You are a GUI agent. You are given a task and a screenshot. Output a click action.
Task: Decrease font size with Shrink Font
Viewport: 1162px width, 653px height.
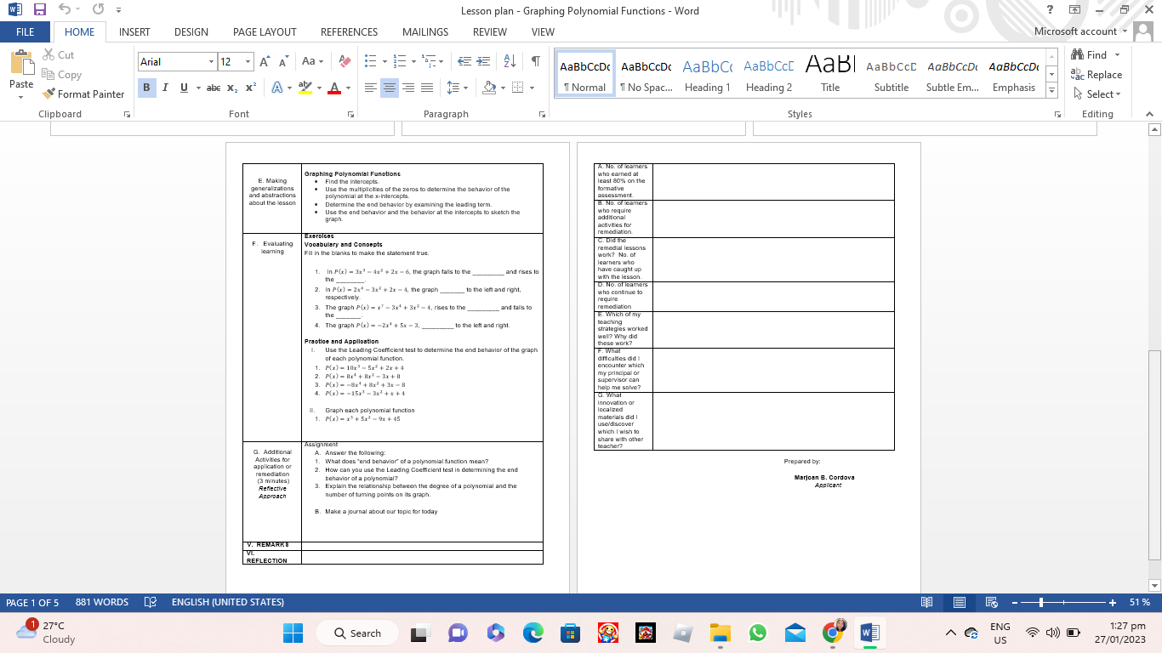(x=282, y=62)
